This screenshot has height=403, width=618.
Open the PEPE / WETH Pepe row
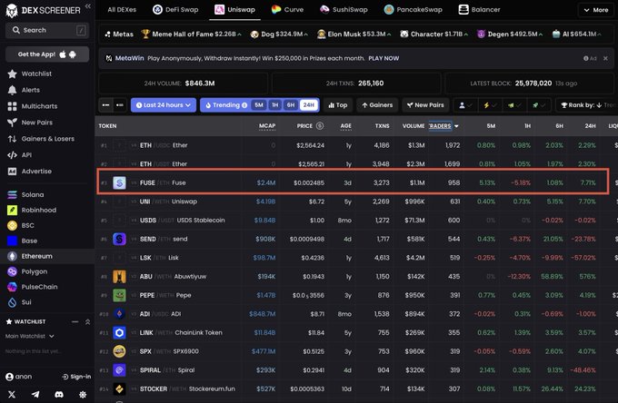[x=356, y=295]
